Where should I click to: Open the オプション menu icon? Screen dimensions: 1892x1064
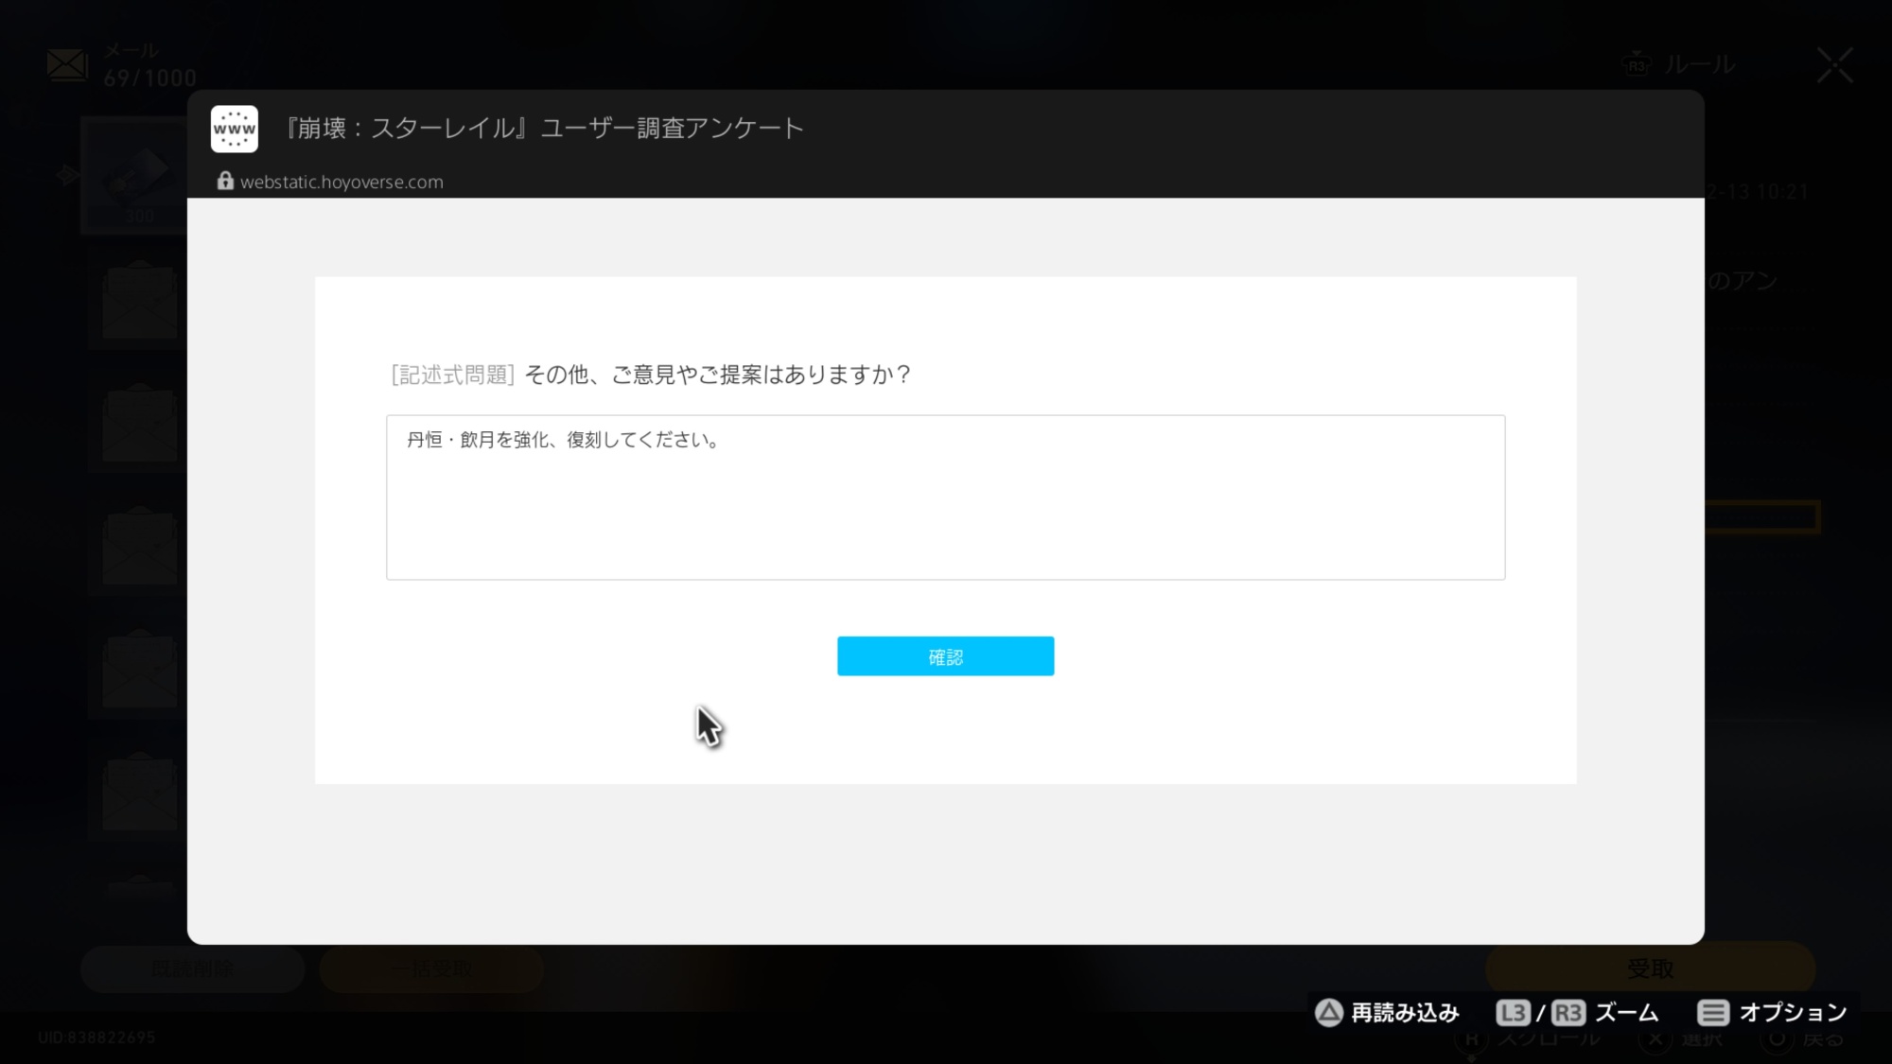click(x=1712, y=1013)
